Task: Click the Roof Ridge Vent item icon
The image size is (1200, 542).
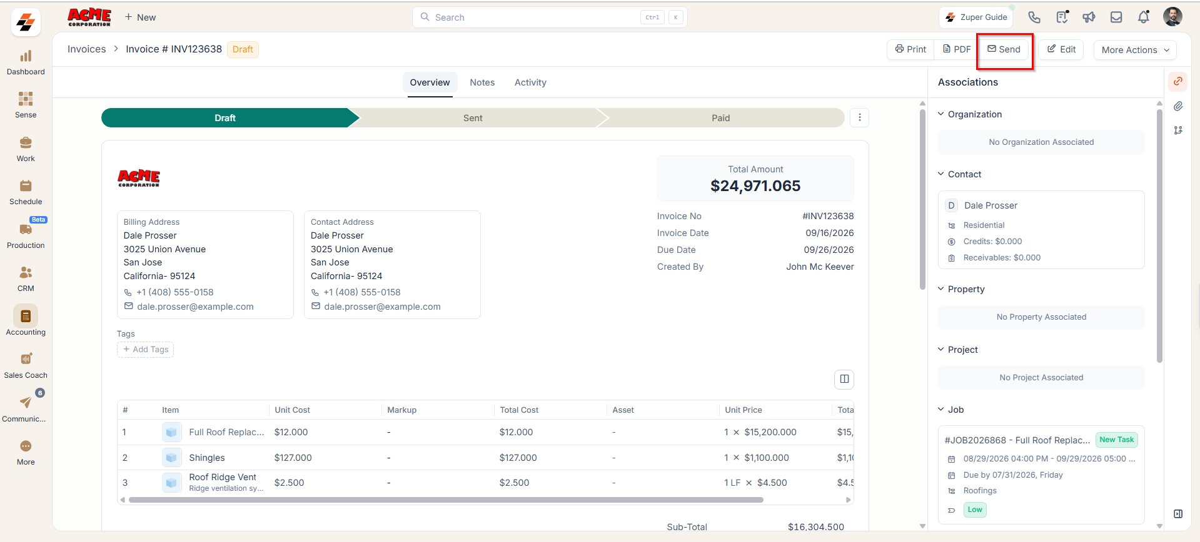Action: 171,483
